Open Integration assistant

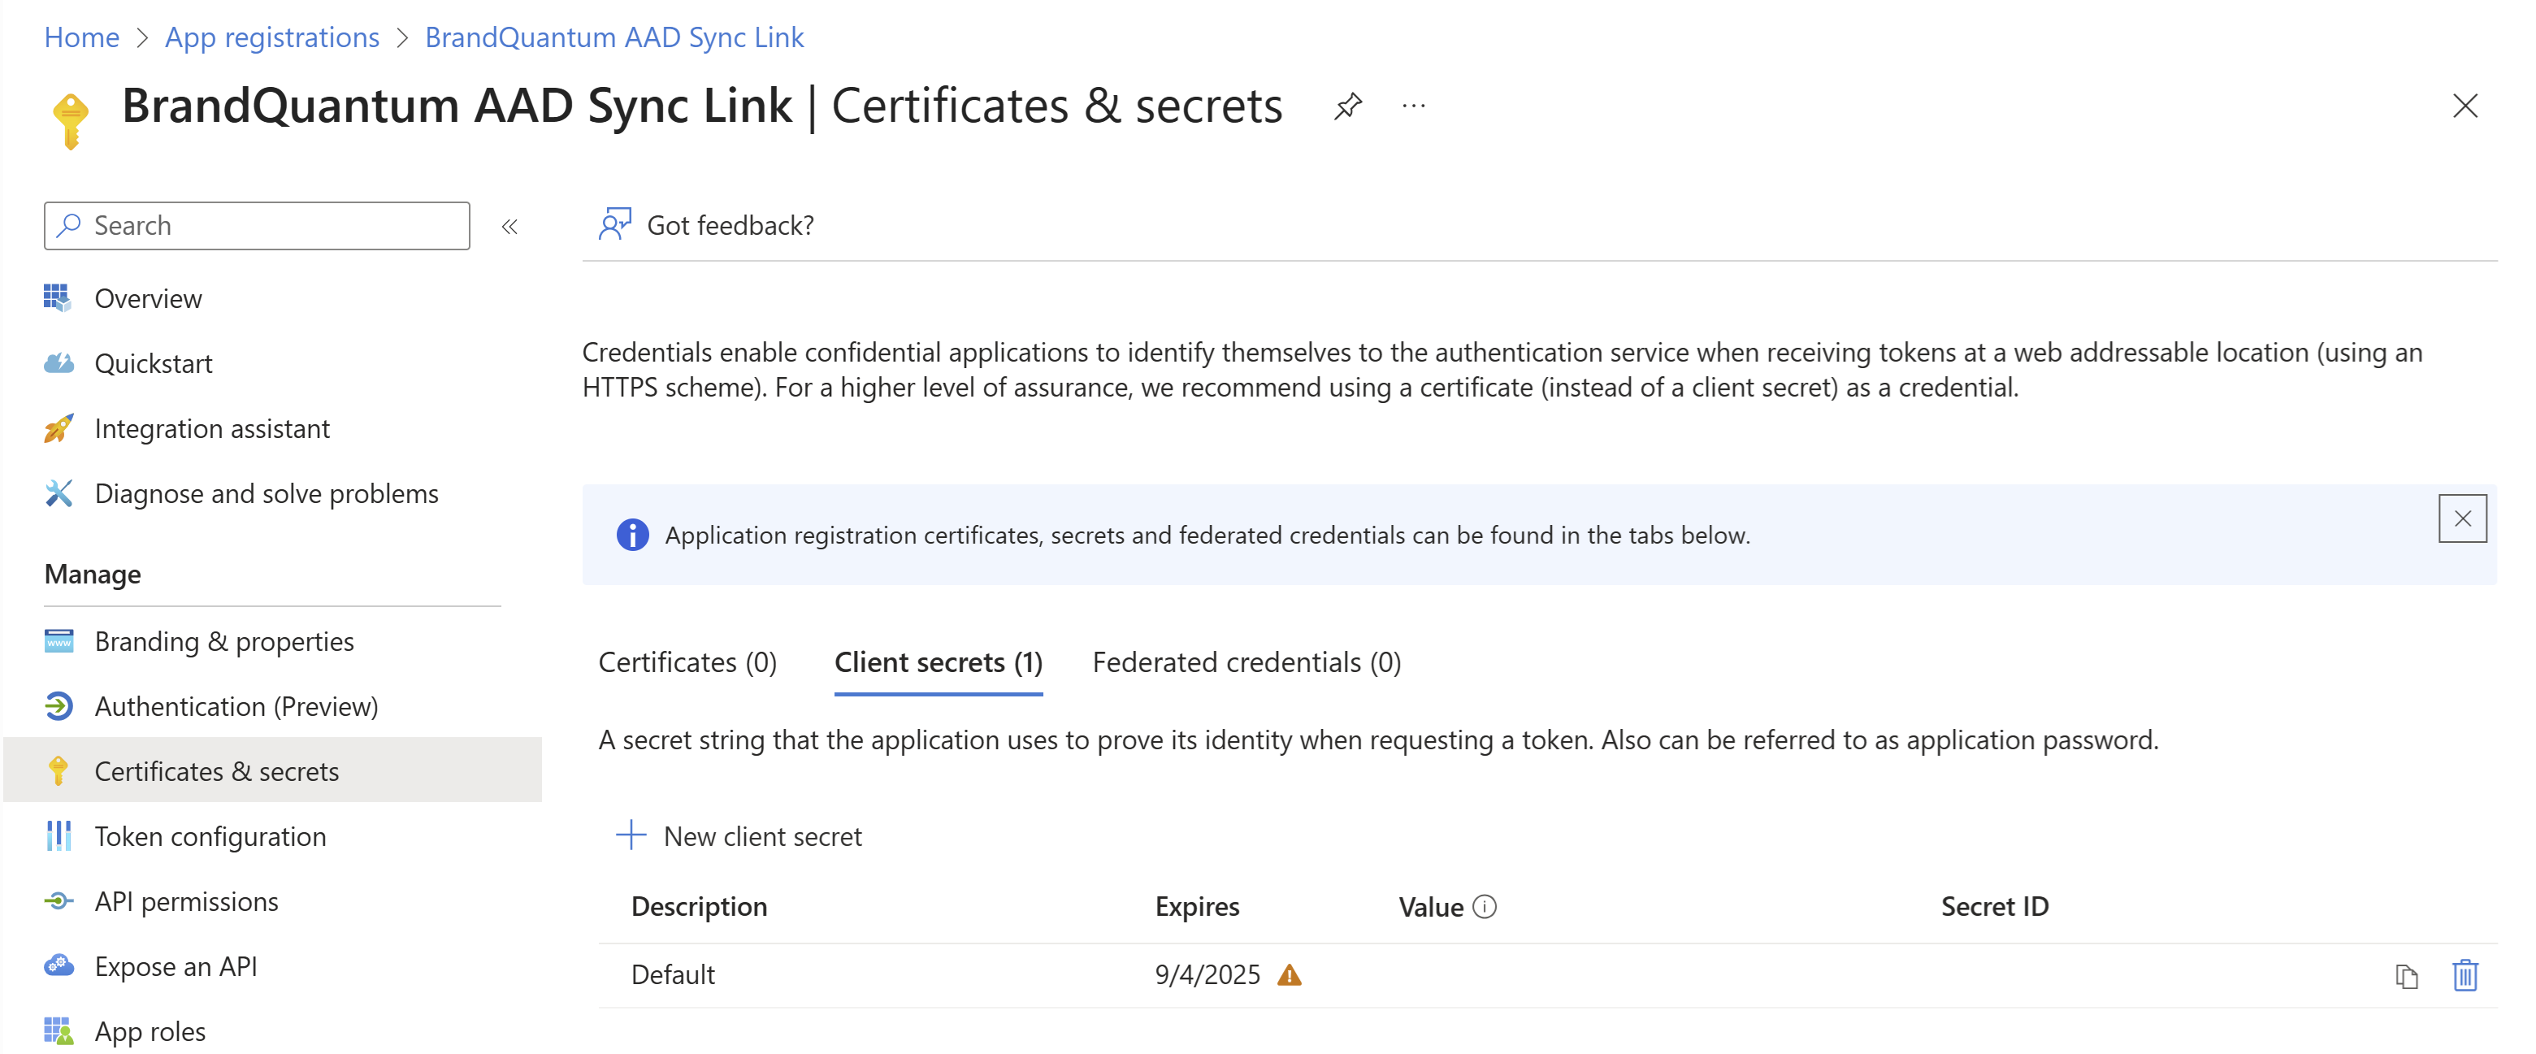point(211,428)
